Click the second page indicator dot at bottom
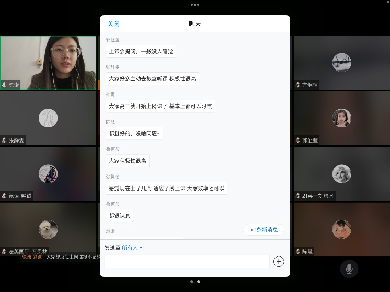The height and width of the screenshot is (292, 390). pyautogui.click(x=199, y=282)
